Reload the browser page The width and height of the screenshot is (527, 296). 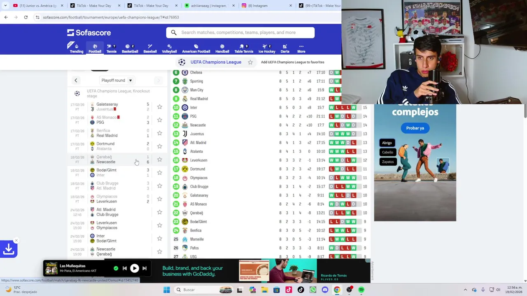26,17
